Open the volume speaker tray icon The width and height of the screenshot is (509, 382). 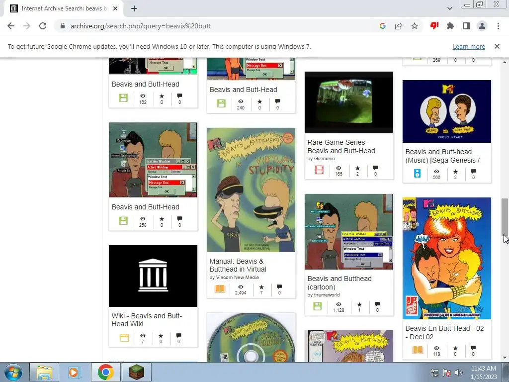pos(459,373)
